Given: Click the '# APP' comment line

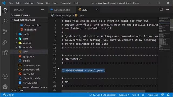Looking at the screenshot, I should click(x=65, y=82).
